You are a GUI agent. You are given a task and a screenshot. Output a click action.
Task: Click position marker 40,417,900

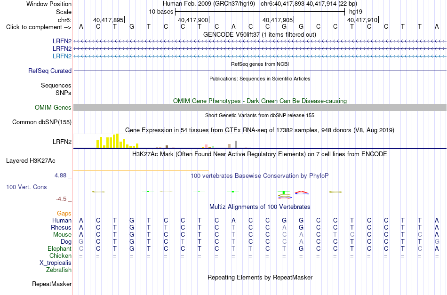[193, 20]
